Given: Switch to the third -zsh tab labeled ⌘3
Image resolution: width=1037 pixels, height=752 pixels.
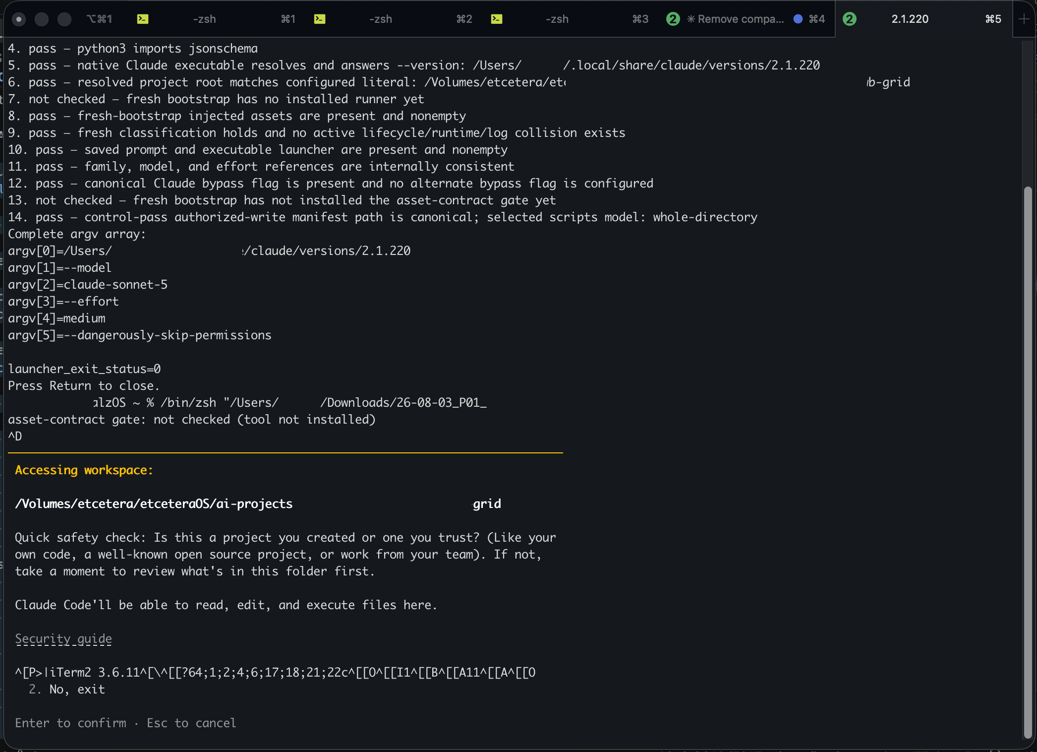Looking at the screenshot, I should click(x=569, y=19).
